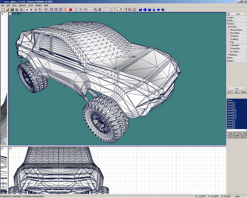Open the Plugins menu
Viewport: 247px width, 198px height.
click(x=38, y=5)
